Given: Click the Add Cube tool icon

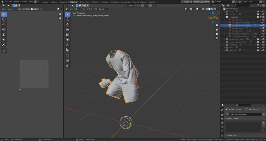Looking at the screenshot, I should coord(68,56).
